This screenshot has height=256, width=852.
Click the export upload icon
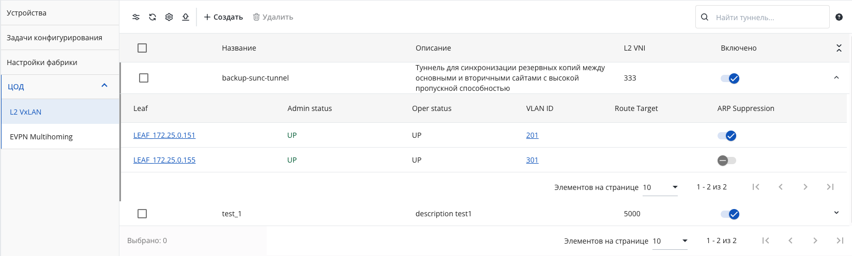tap(186, 17)
